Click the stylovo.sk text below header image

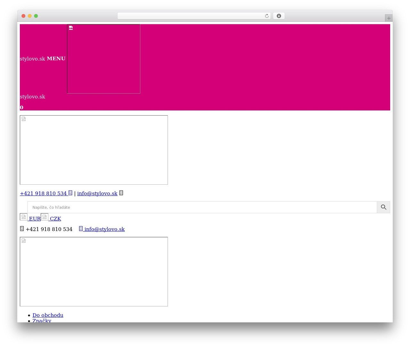tap(32, 97)
